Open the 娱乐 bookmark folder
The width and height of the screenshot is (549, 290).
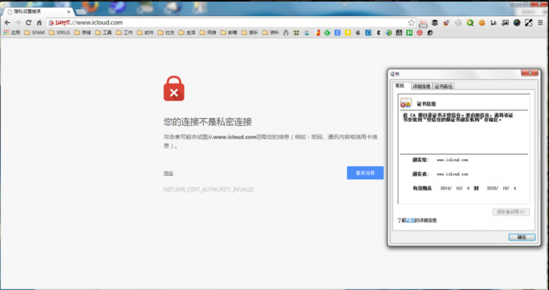coord(249,33)
